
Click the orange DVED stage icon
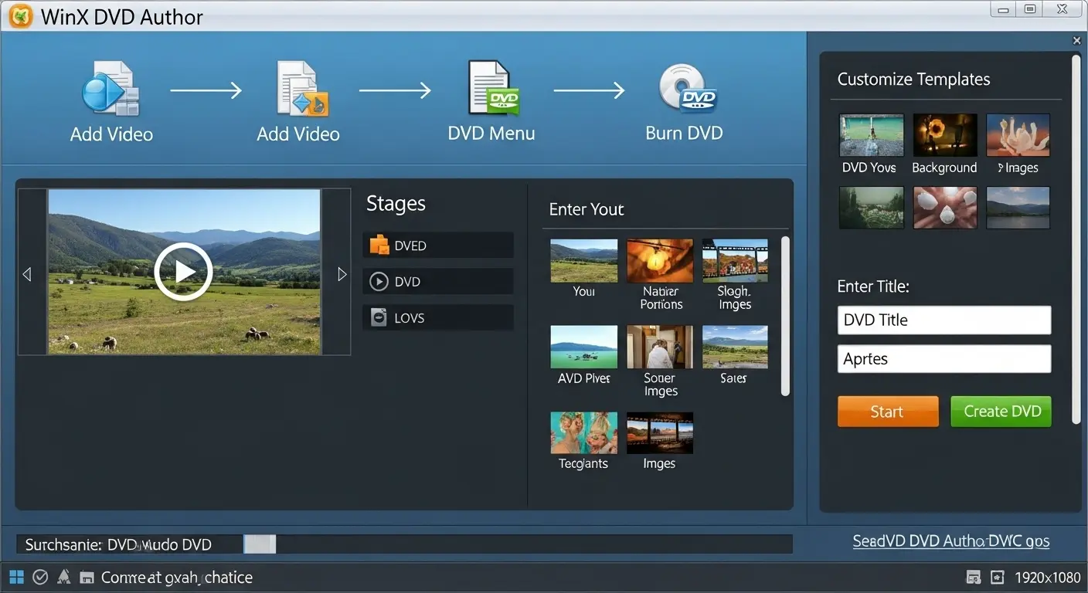click(379, 246)
